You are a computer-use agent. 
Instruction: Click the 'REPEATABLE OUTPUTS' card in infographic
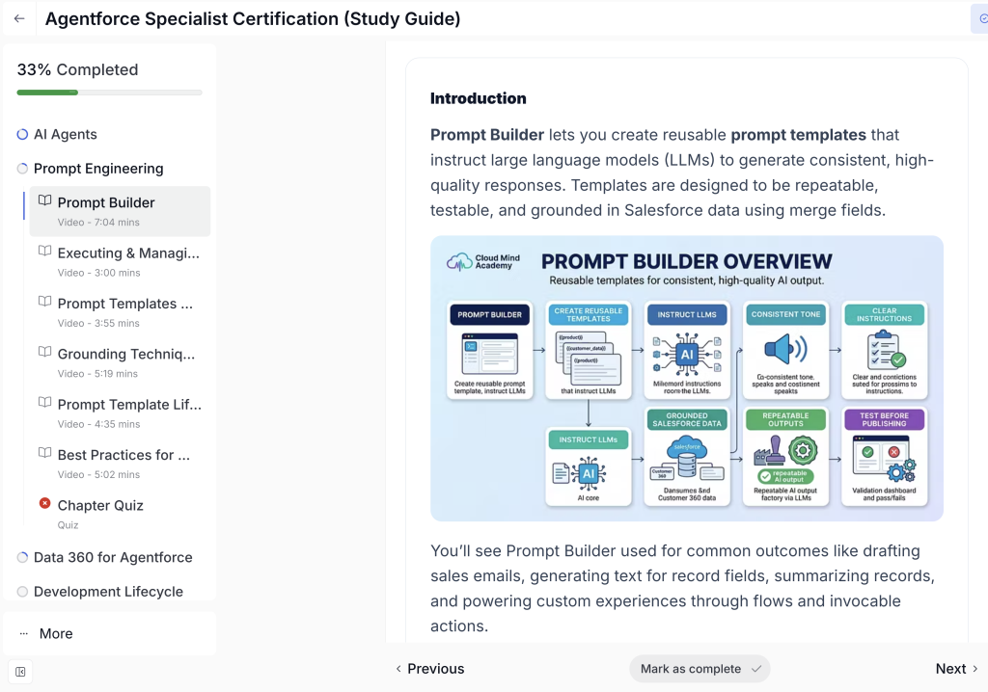tap(785, 457)
